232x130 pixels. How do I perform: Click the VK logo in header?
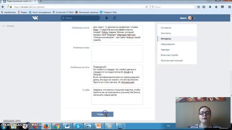click(x=35, y=18)
